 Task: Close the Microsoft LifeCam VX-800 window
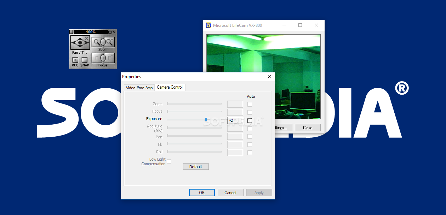click(x=316, y=25)
